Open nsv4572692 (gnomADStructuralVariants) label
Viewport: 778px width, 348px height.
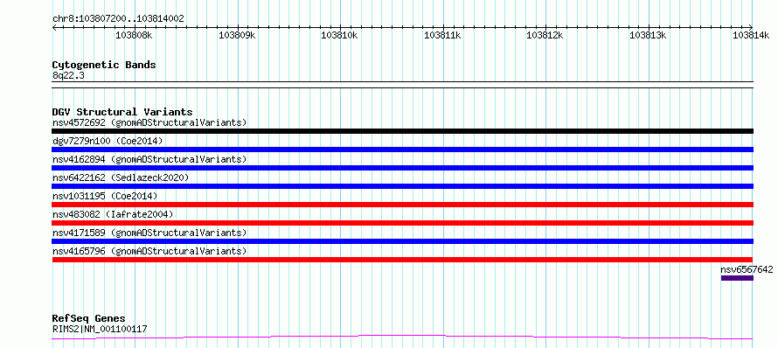[149, 122]
